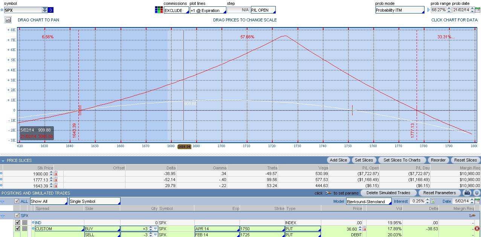481x237 pixels.
Task: Click the blue dot beside the CUSTOM row
Action: click(33, 228)
